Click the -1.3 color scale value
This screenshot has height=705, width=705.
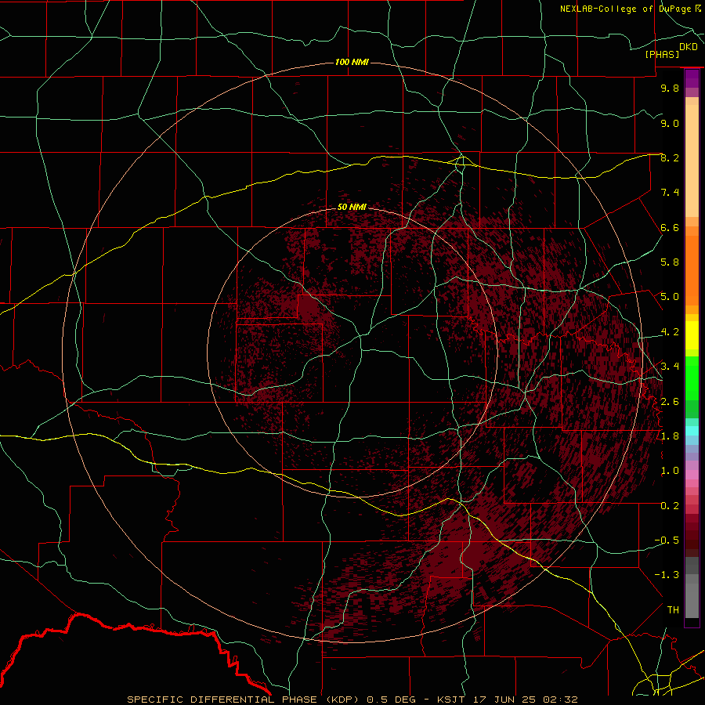[x=667, y=575]
